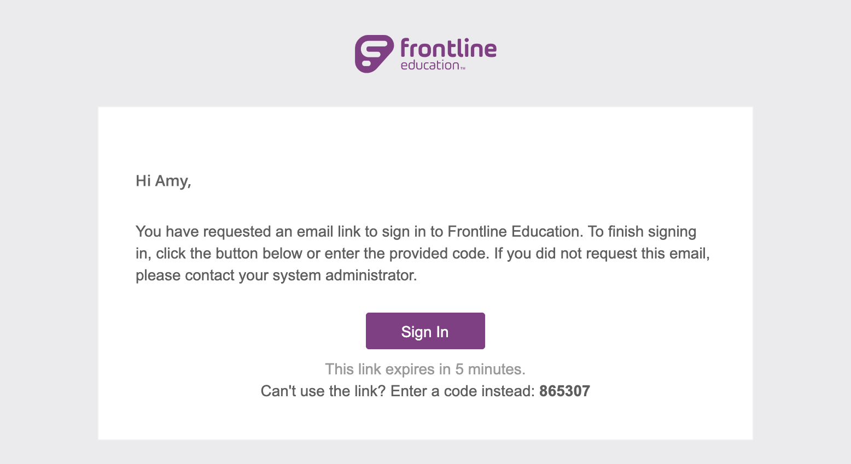Select the greeting Hi Amy

tap(162, 180)
